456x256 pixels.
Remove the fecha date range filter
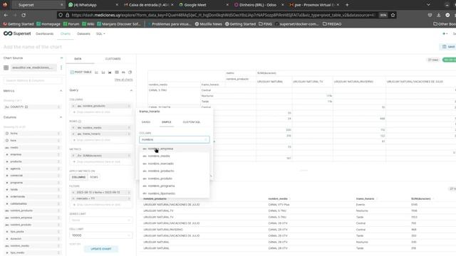click(x=73, y=193)
